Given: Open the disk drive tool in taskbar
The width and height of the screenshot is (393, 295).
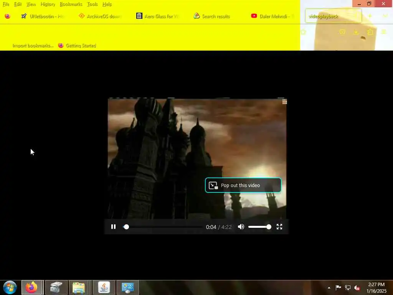Looking at the screenshot, I should tap(56, 287).
